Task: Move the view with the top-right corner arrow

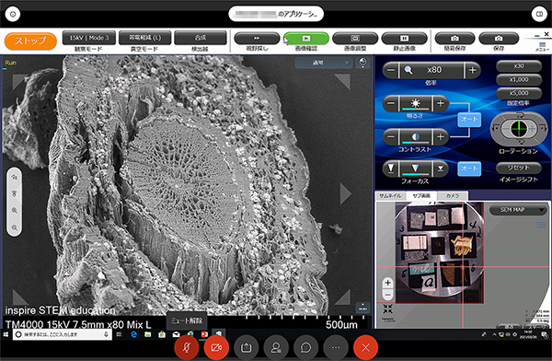Action: 342,81
